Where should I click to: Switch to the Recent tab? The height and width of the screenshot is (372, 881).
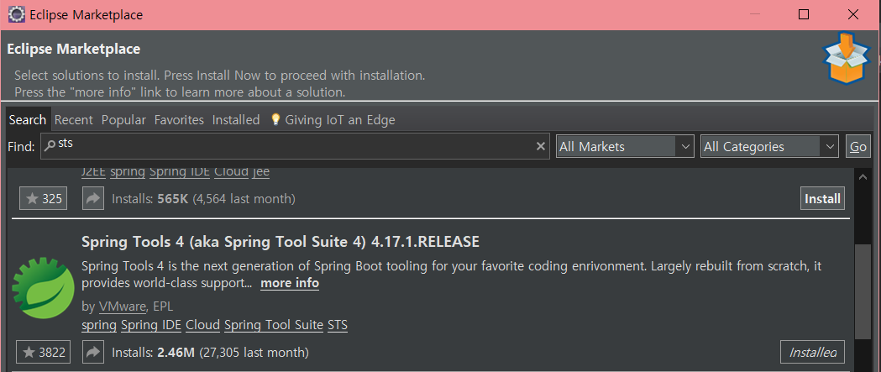pos(74,120)
